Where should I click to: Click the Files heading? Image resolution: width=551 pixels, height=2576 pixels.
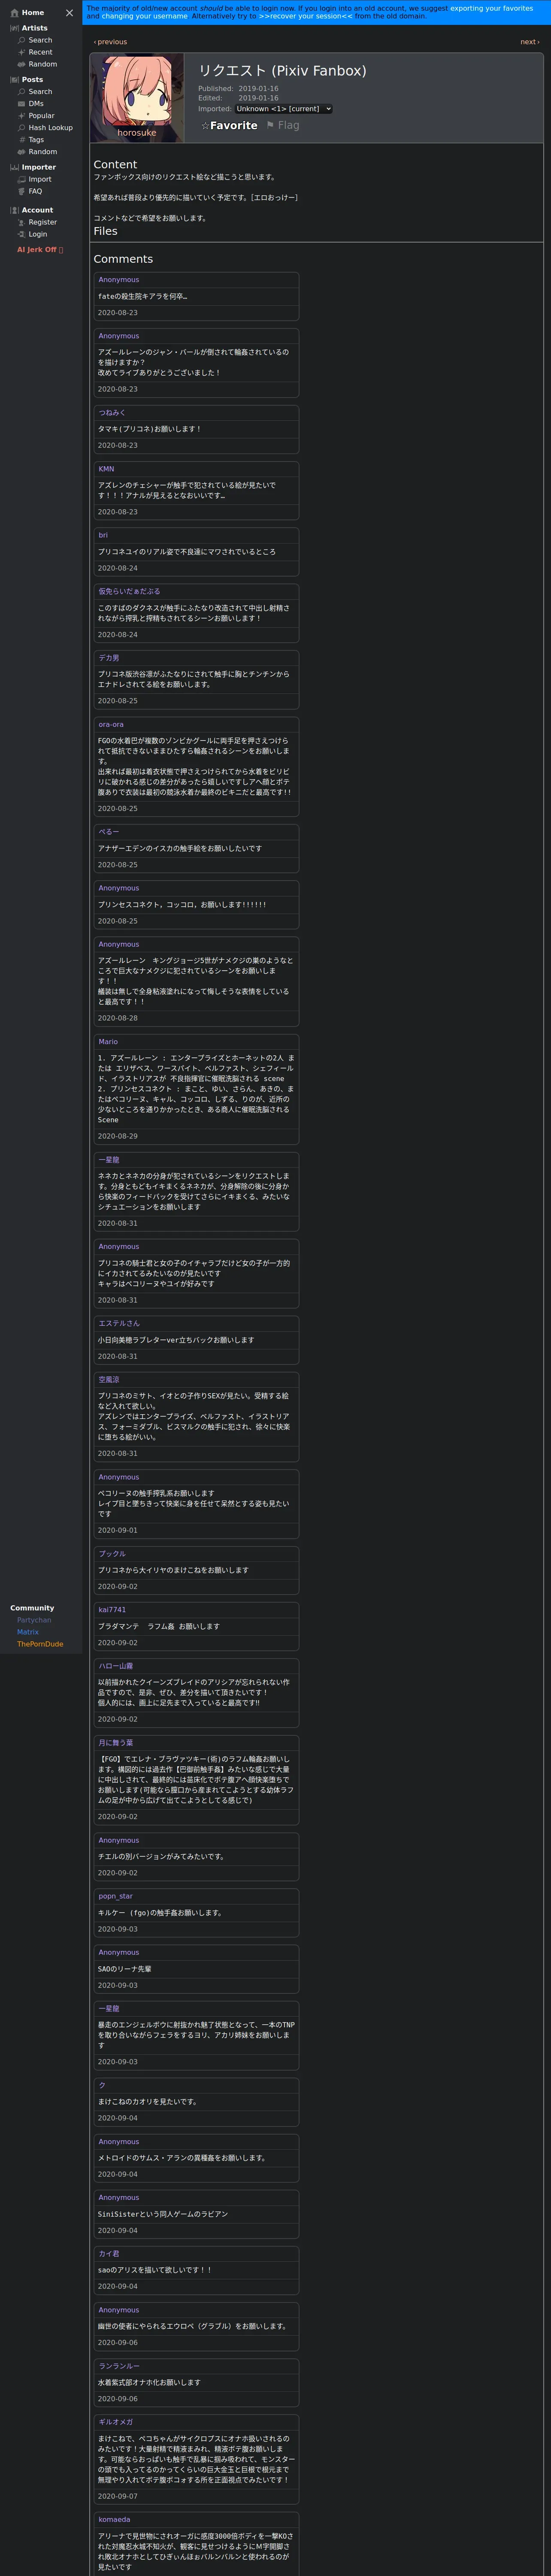coord(105,231)
